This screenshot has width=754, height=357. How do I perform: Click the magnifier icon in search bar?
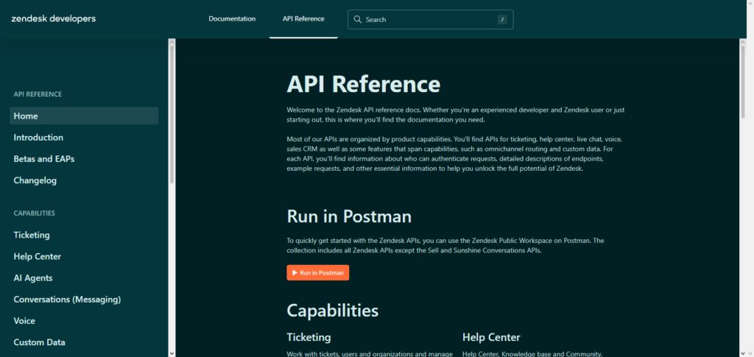[x=357, y=20]
